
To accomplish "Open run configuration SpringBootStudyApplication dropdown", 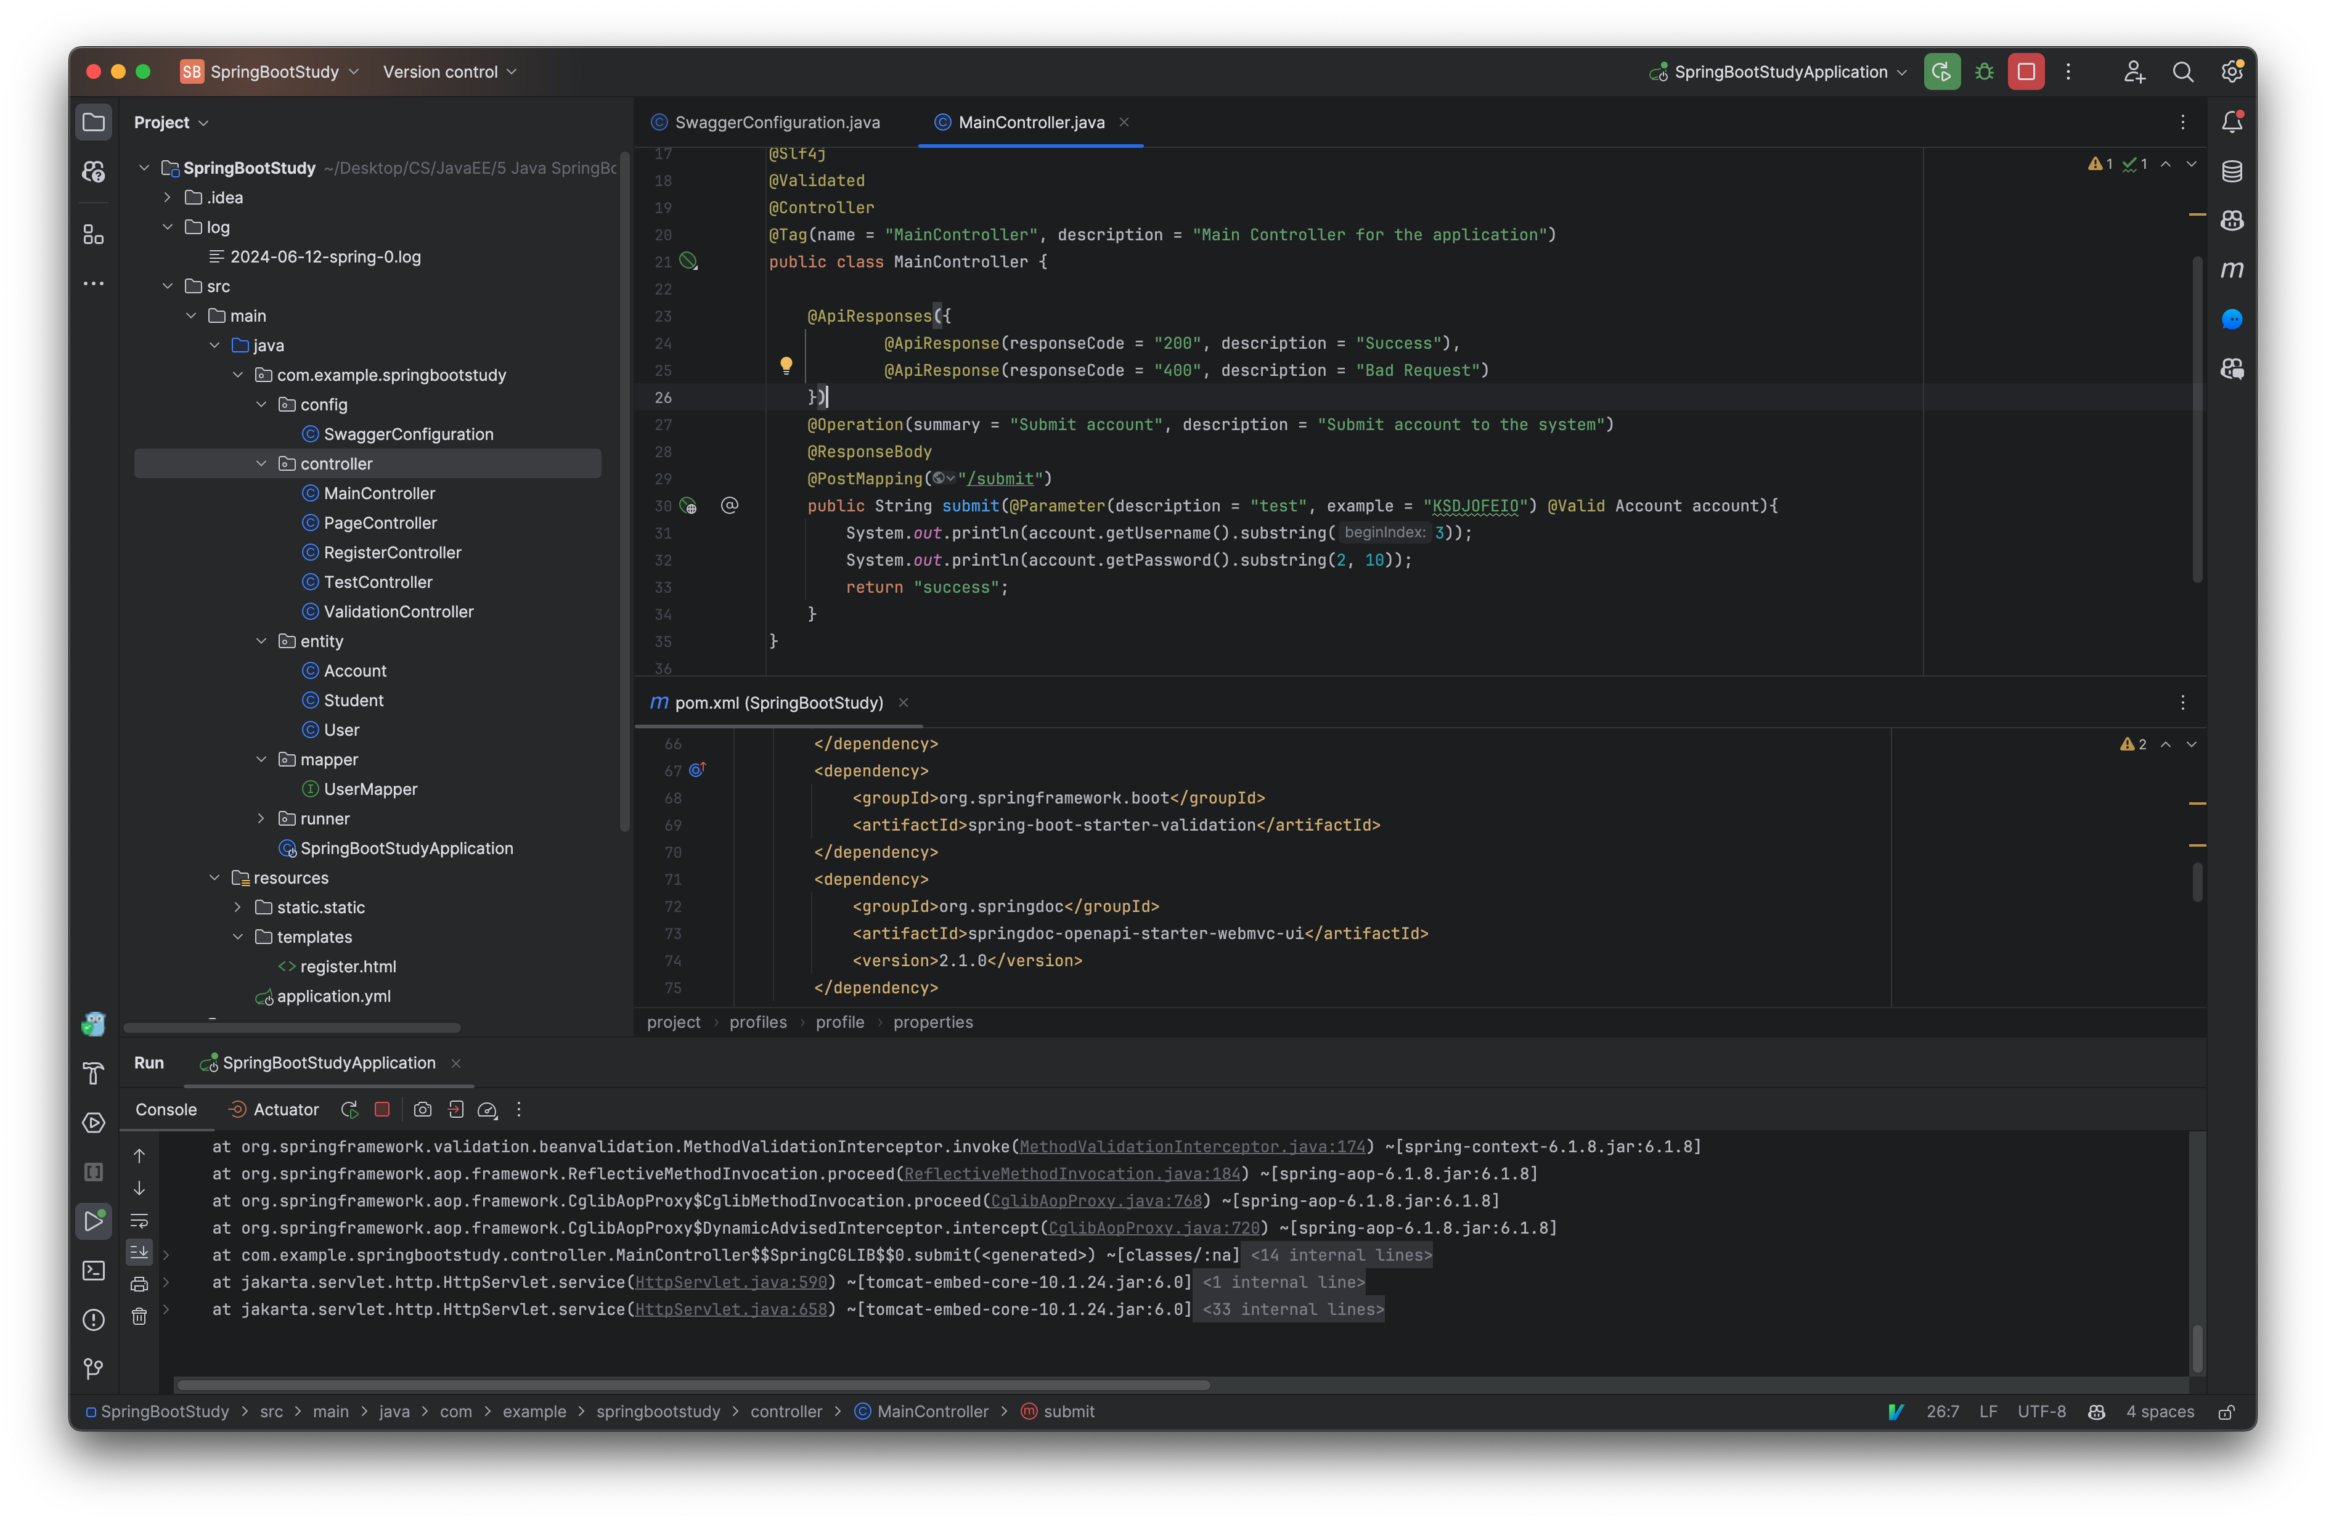I will pyautogui.click(x=1777, y=71).
